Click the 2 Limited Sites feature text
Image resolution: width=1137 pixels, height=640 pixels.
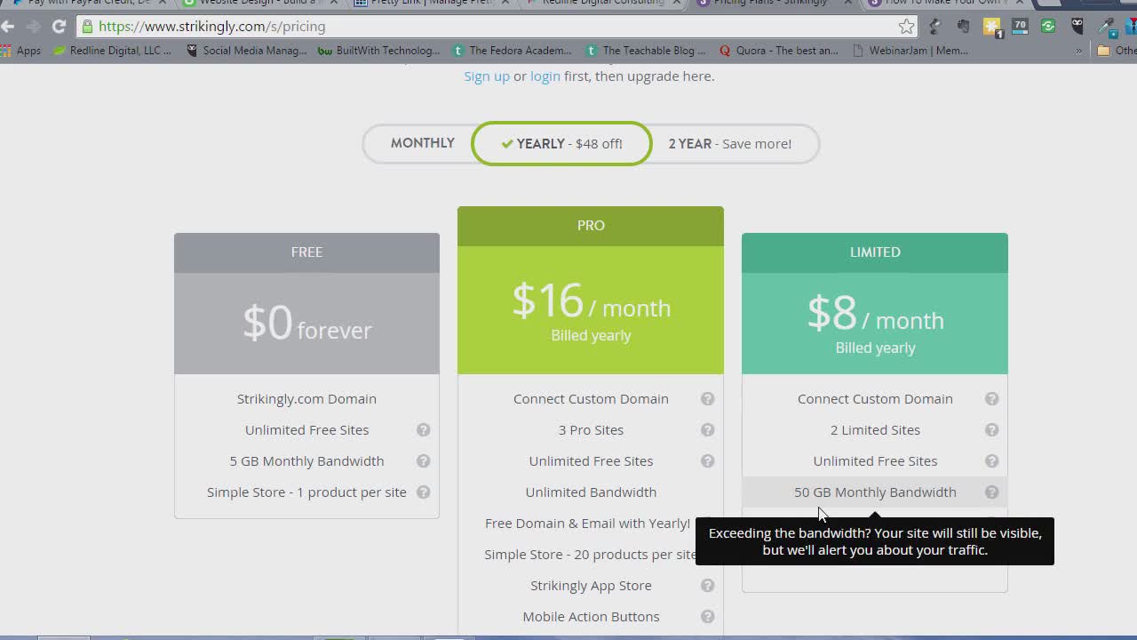pos(875,429)
